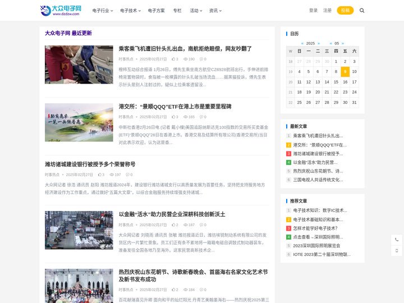This screenshot has height=303, width=404.
Task: Expand the 电子行业 dropdown menu
Action: 103,11
